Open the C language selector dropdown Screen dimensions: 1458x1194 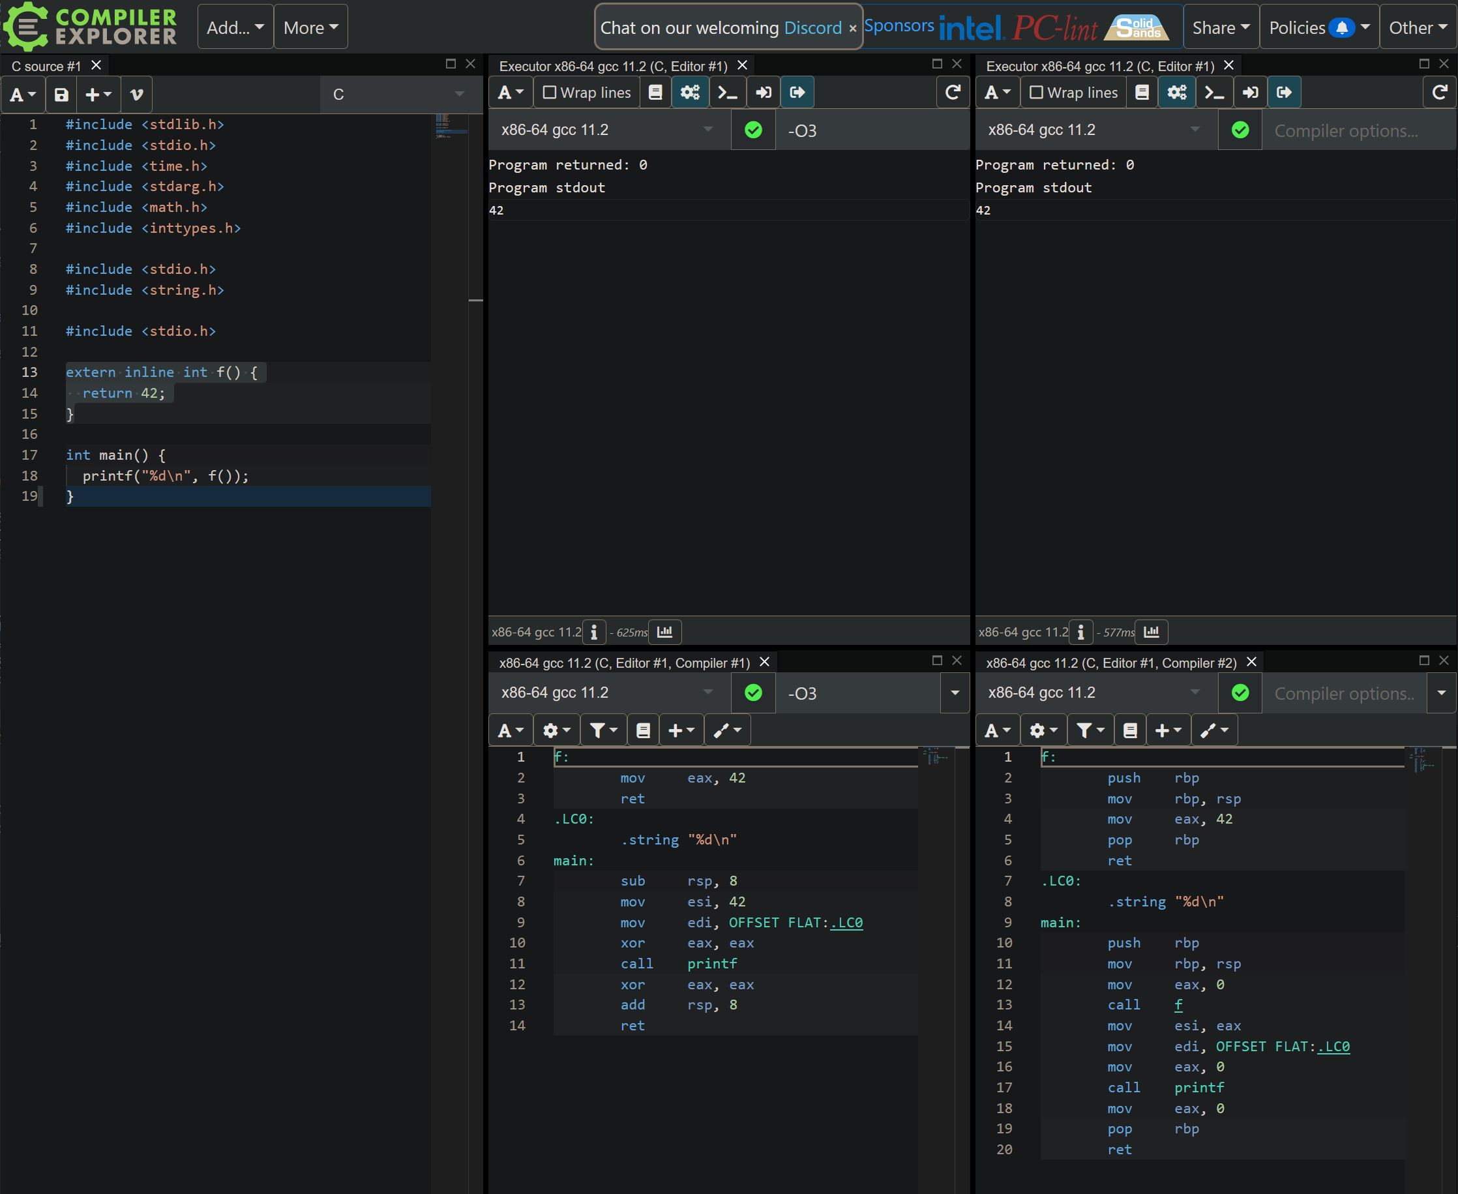(400, 94)
